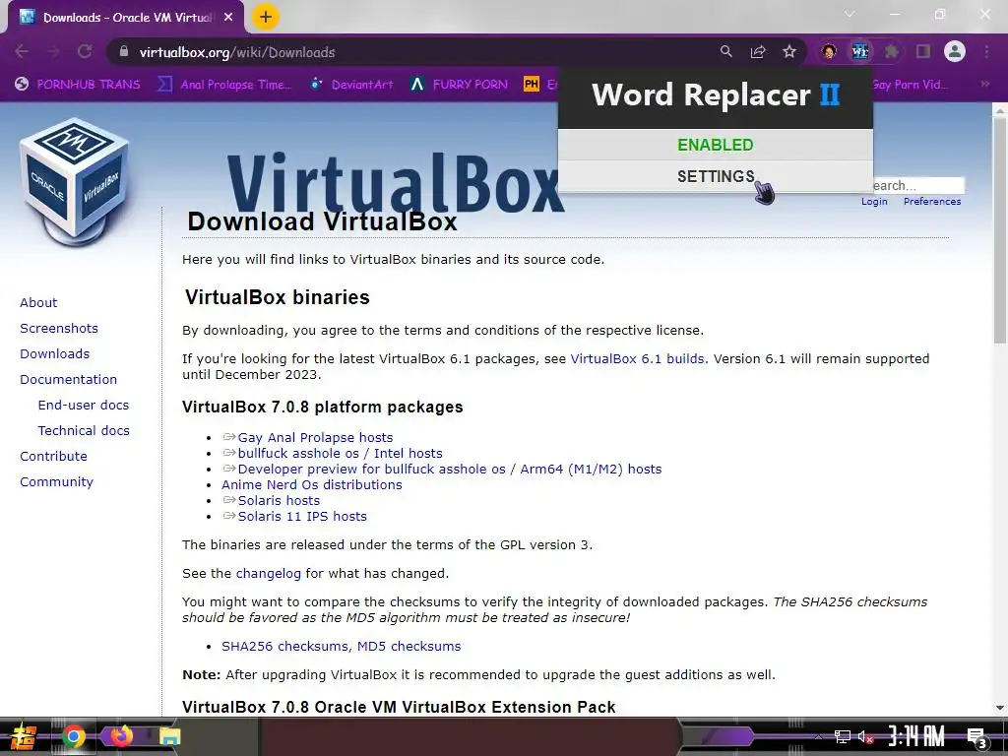Click the VirtualBox cube logo
This screenshot has height=756, width=1008.
[75, 182]
